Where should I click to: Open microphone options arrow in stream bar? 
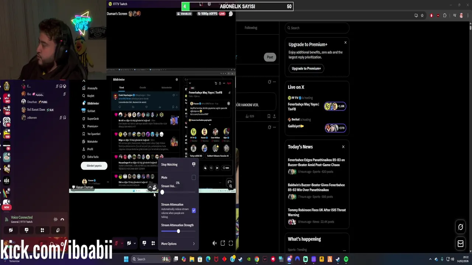[122, 243]
